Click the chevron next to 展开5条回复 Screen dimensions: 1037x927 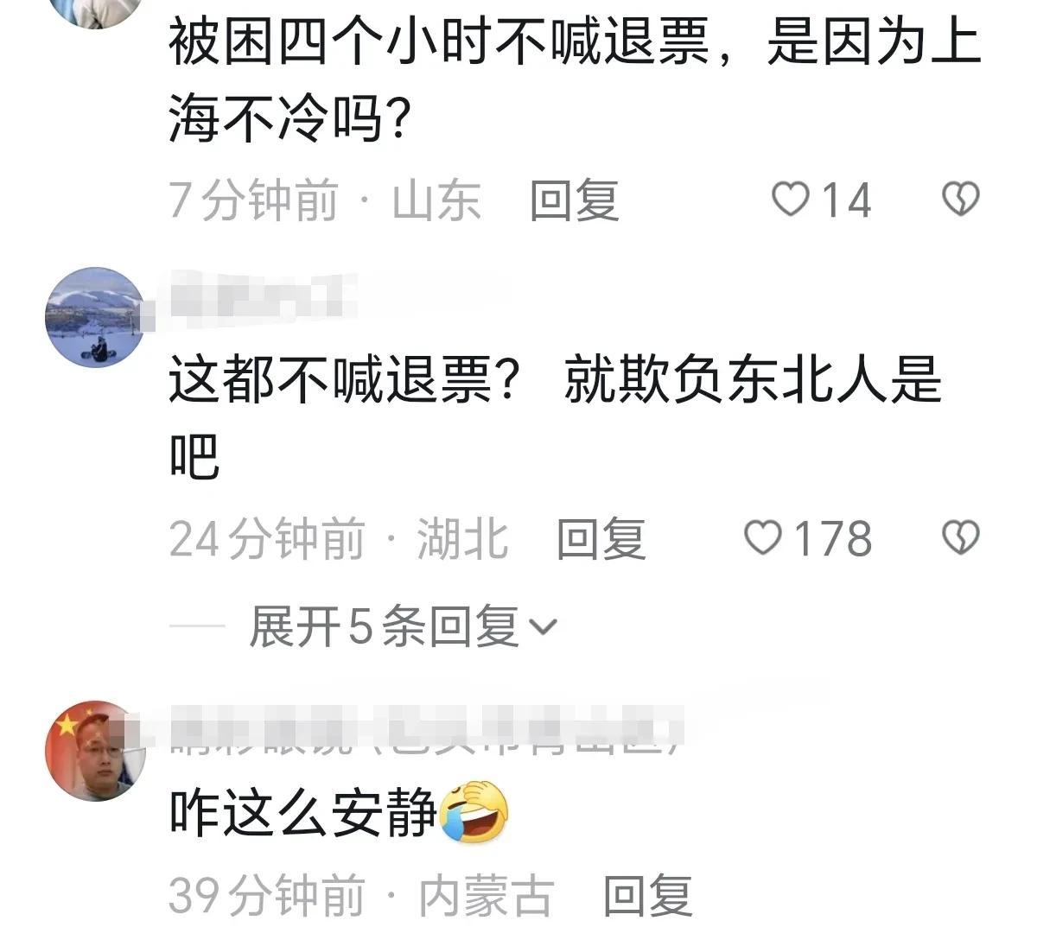tap(544, 628)
